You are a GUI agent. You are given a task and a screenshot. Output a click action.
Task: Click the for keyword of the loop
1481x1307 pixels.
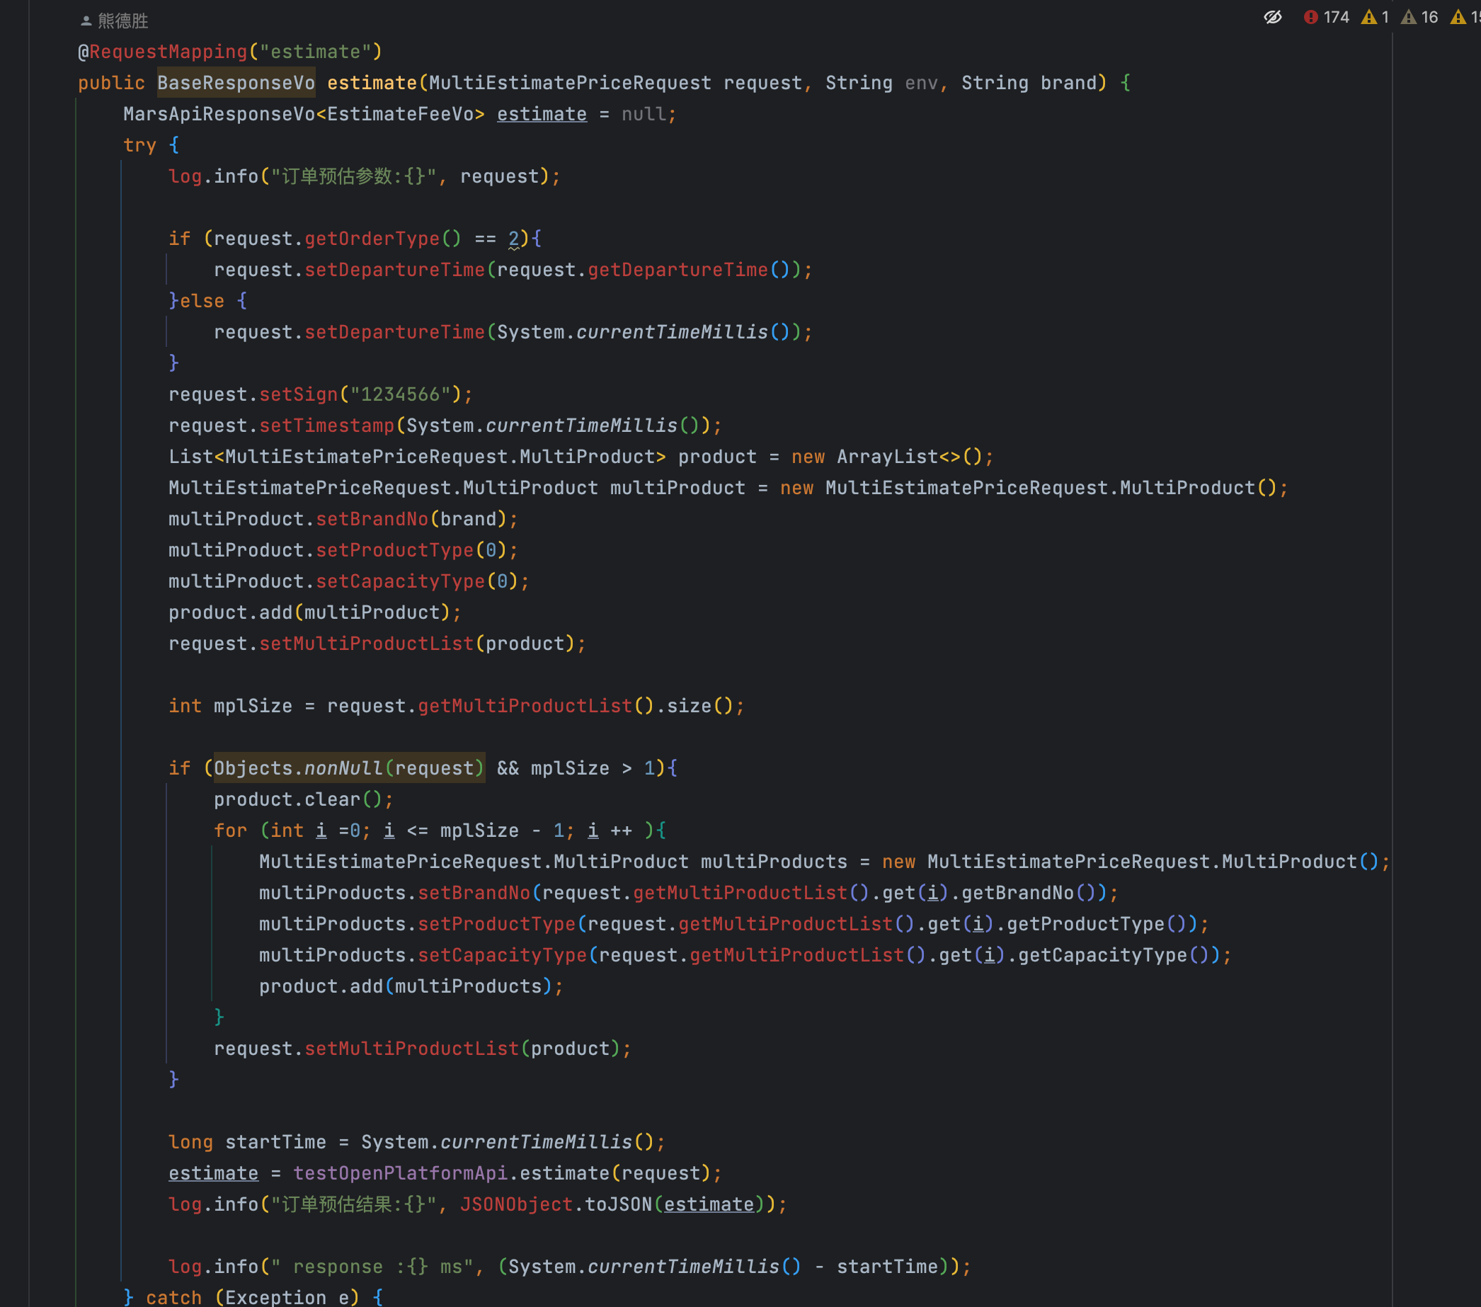[230, 831]
